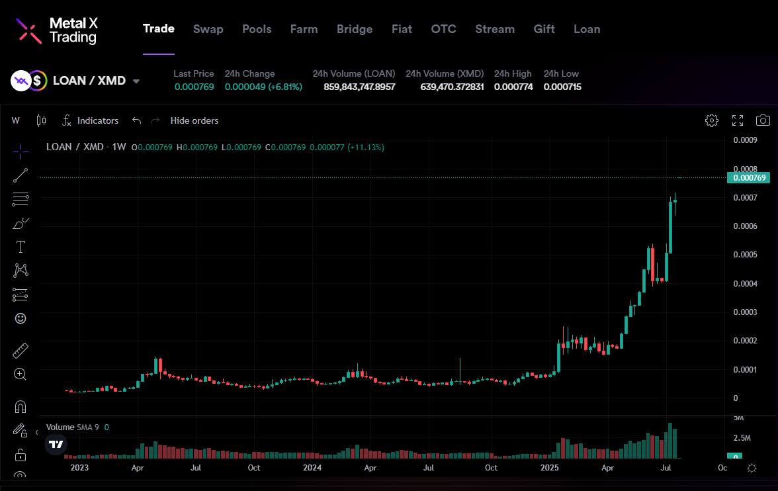Select the ruler measure tool
778x491 pixels.
(x=21, y=351)
